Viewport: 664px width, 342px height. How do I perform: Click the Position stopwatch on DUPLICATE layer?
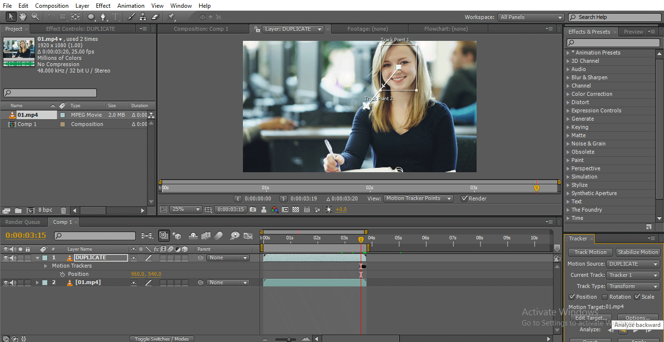click(x=62, y=274)
